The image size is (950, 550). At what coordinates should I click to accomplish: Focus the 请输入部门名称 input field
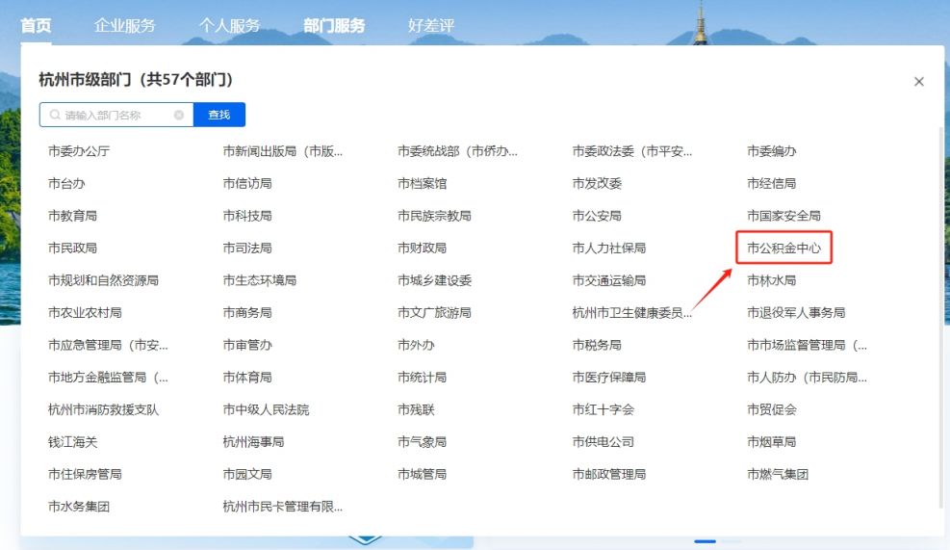pyautogui.click(x=116, y=115)
